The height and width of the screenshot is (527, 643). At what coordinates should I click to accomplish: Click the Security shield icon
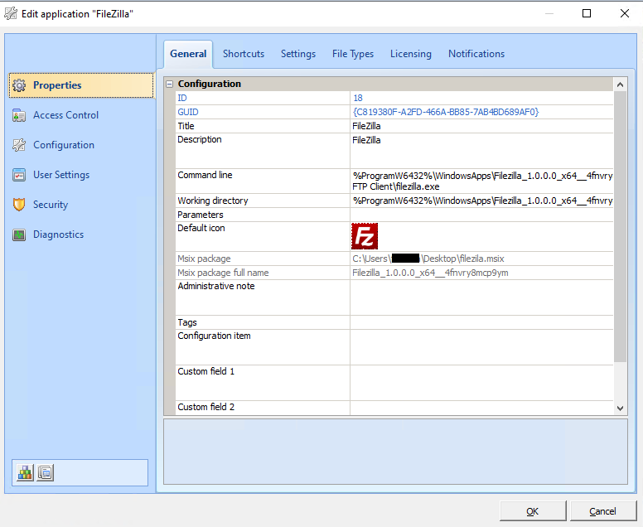[x=19, y=205]
